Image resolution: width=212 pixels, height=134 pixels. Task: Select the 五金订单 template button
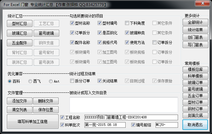(195, 96)
